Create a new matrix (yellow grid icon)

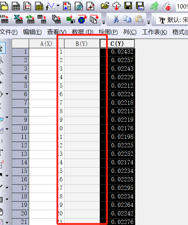39,6
